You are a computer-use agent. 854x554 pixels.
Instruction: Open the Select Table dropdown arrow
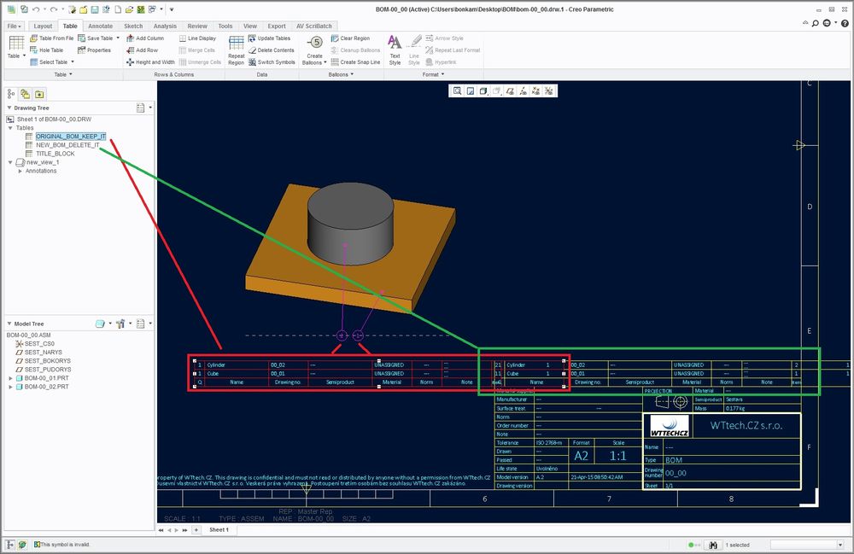pos(73,62)
